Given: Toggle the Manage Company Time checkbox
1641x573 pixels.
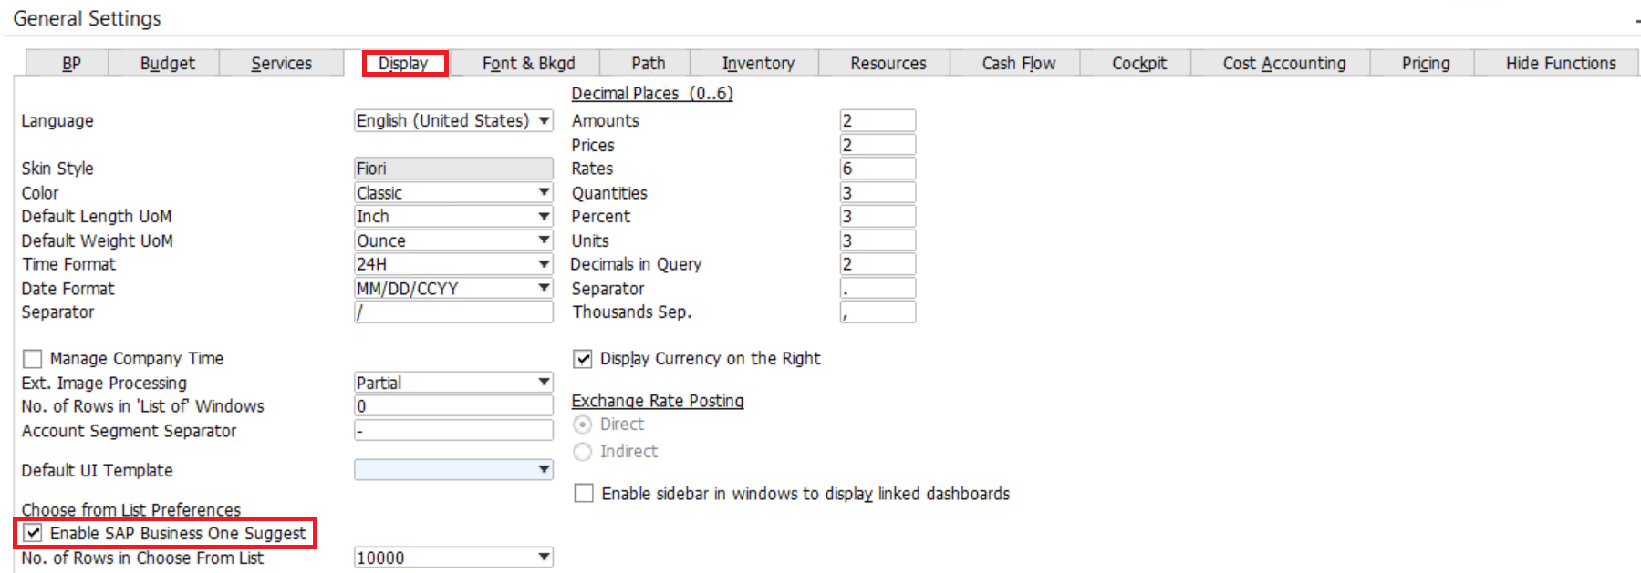Looking at the screenshot, I should point(33,359).
